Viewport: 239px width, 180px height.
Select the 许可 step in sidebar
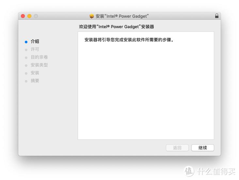pyautogui.click(x=35, y=49)
